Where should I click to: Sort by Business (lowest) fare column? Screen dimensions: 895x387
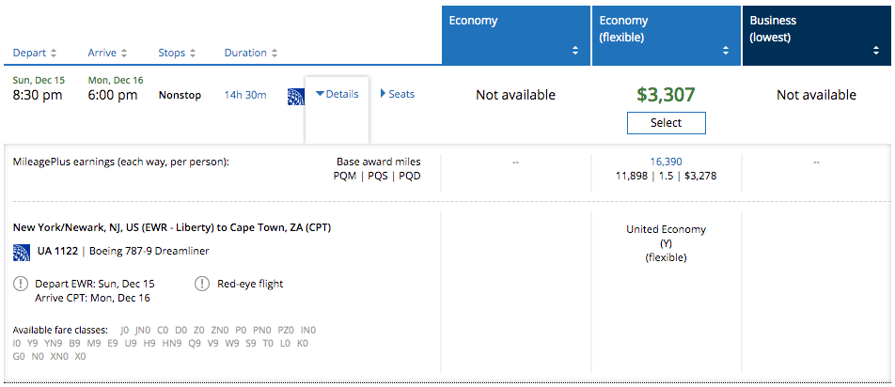click(876, 51)
